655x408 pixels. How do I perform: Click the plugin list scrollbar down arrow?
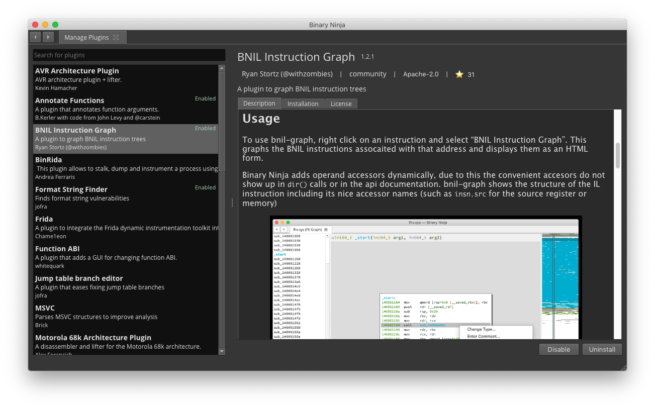(222, 351)
